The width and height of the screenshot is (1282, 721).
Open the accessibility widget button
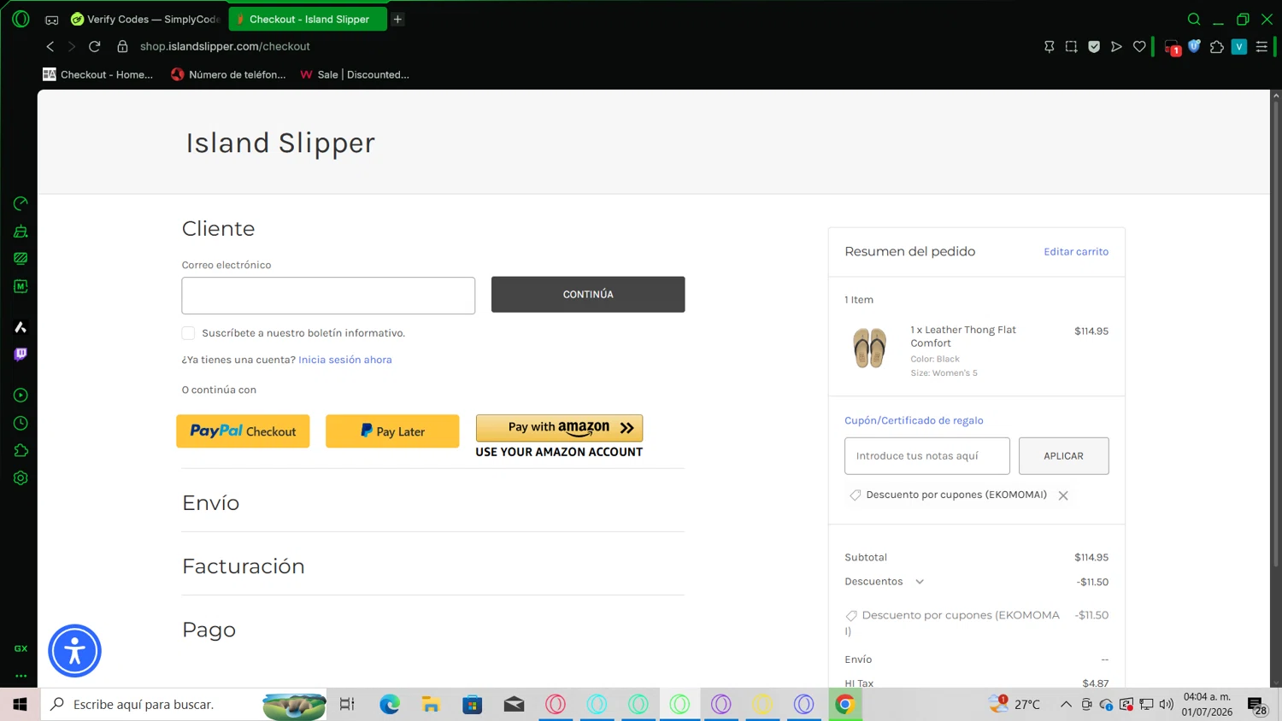(x=74, y=651)
